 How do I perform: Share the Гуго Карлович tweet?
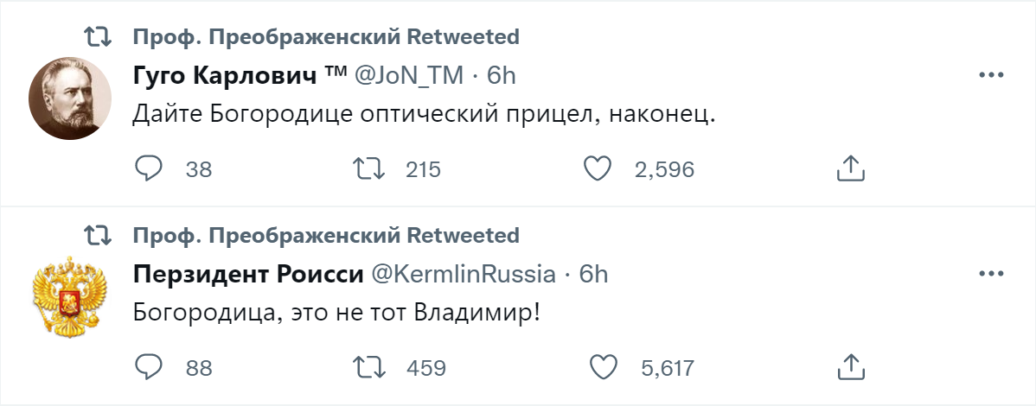tap(851, 169)
